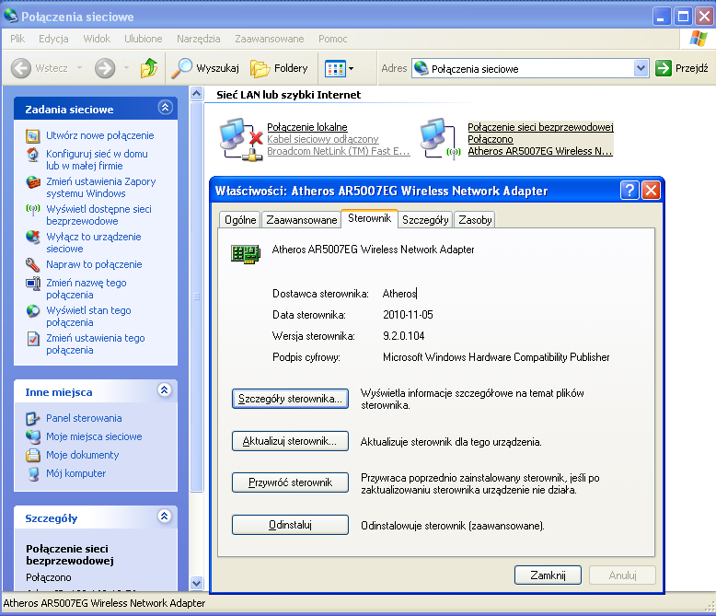Viewport: 716px width, 616px height.
Task: Select the Sterownik tab
Action: [x=369, y=218]
